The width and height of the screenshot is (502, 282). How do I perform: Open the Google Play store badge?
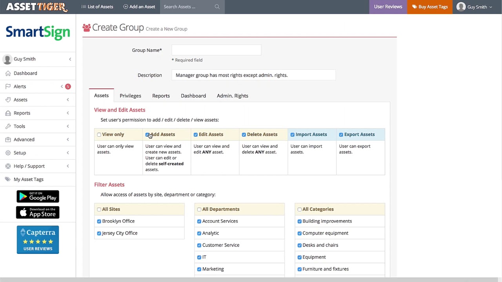[38, 196]
